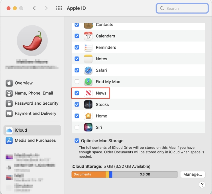Select iCloud in the sidebar
This screenshot has width=212, height=194.
tap(32, 130)
